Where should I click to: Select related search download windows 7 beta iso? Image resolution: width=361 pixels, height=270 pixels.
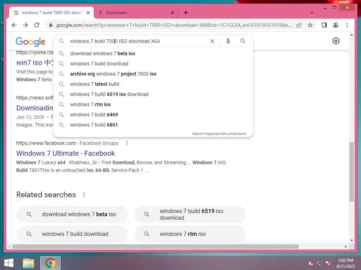pyautogui.click(x=72, y=214)
